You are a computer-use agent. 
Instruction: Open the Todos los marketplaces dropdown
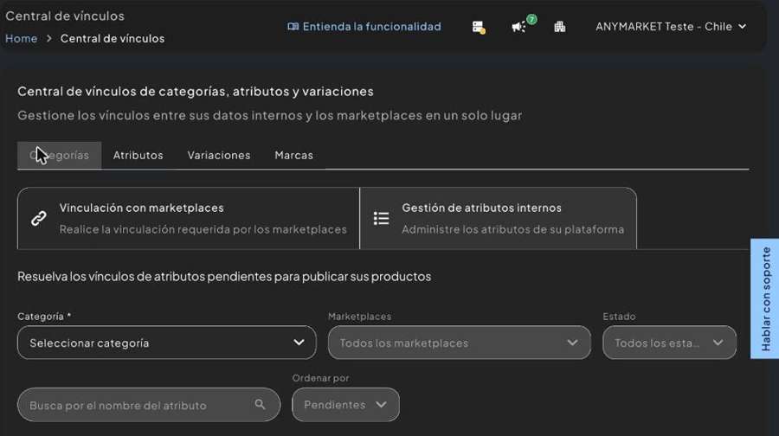click(x=460, y=343)
